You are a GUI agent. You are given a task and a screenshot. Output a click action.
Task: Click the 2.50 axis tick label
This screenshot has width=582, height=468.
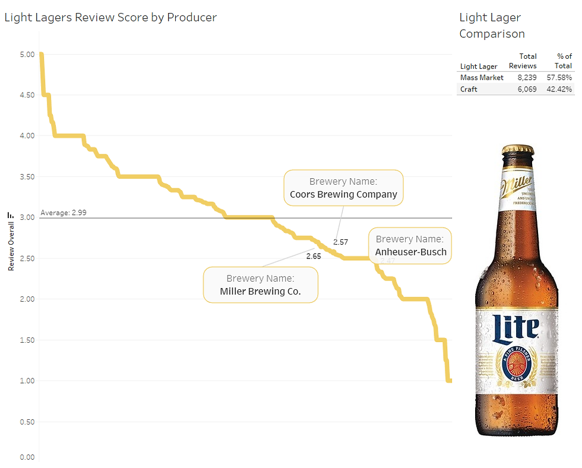click(27, 258)
